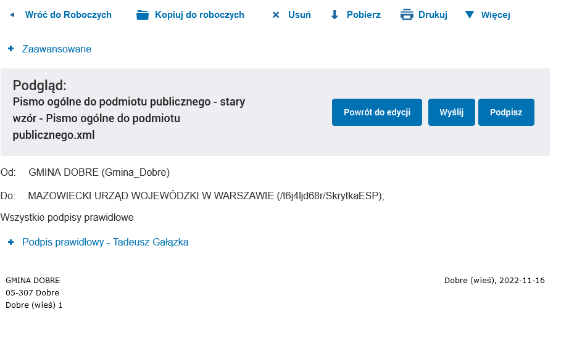The height and width of the screenshot is (338, 569).
Task: Click the X icon next to Usuń
Action: click(276, 15)
